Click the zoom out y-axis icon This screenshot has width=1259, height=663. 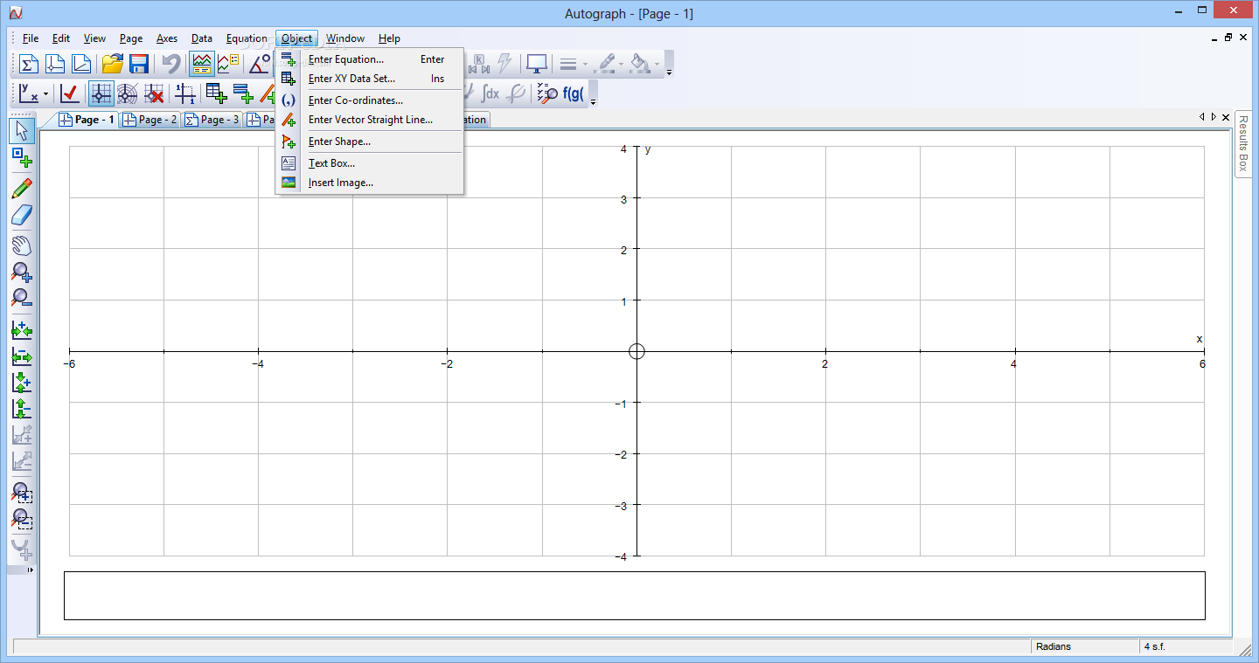click(22, 408)
